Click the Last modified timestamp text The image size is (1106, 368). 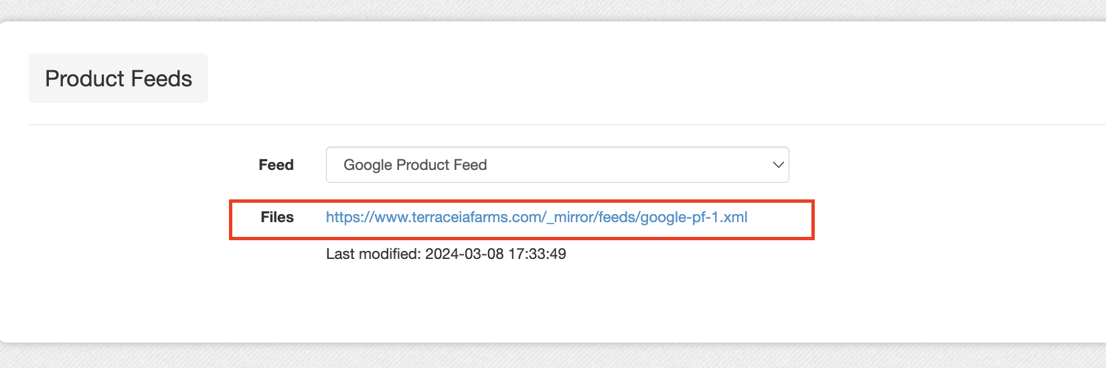point(446,254)
